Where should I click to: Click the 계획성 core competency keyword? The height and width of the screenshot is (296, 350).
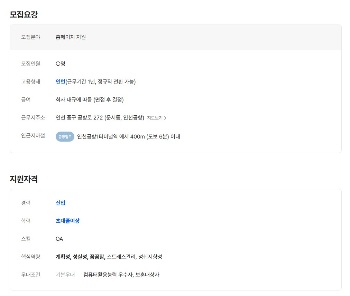pos(63,257)
